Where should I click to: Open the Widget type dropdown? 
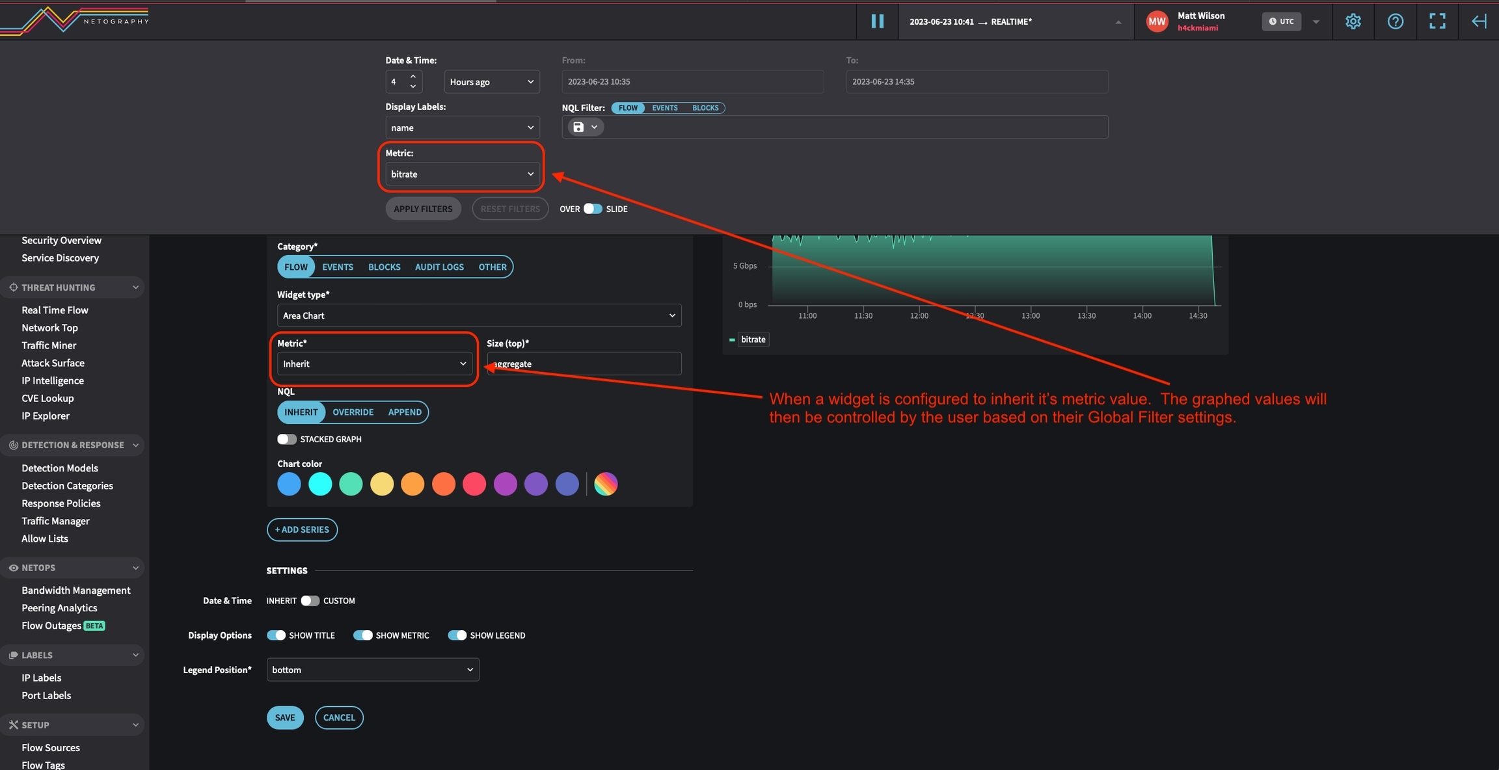(x=479, y=315)
